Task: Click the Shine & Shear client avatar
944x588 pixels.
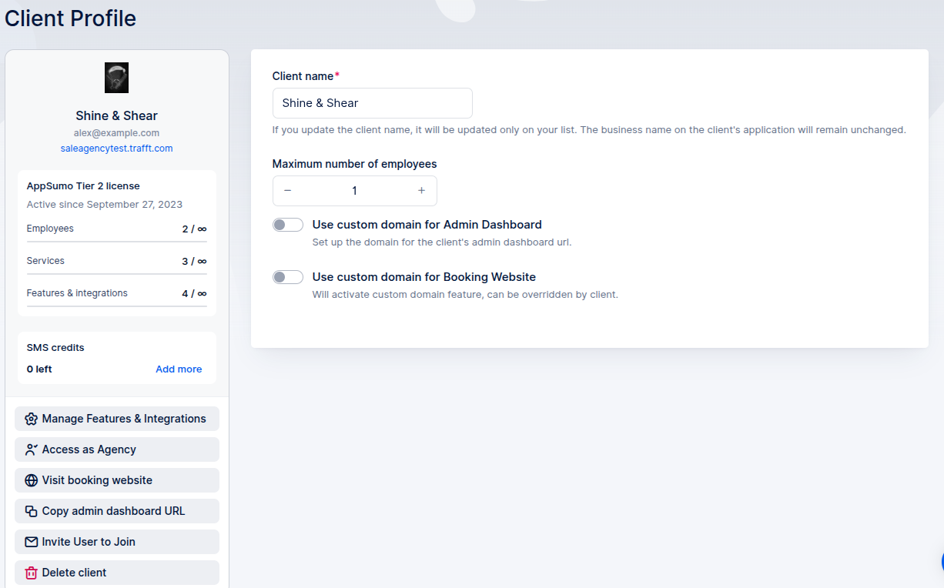Action: coord(116,78)
